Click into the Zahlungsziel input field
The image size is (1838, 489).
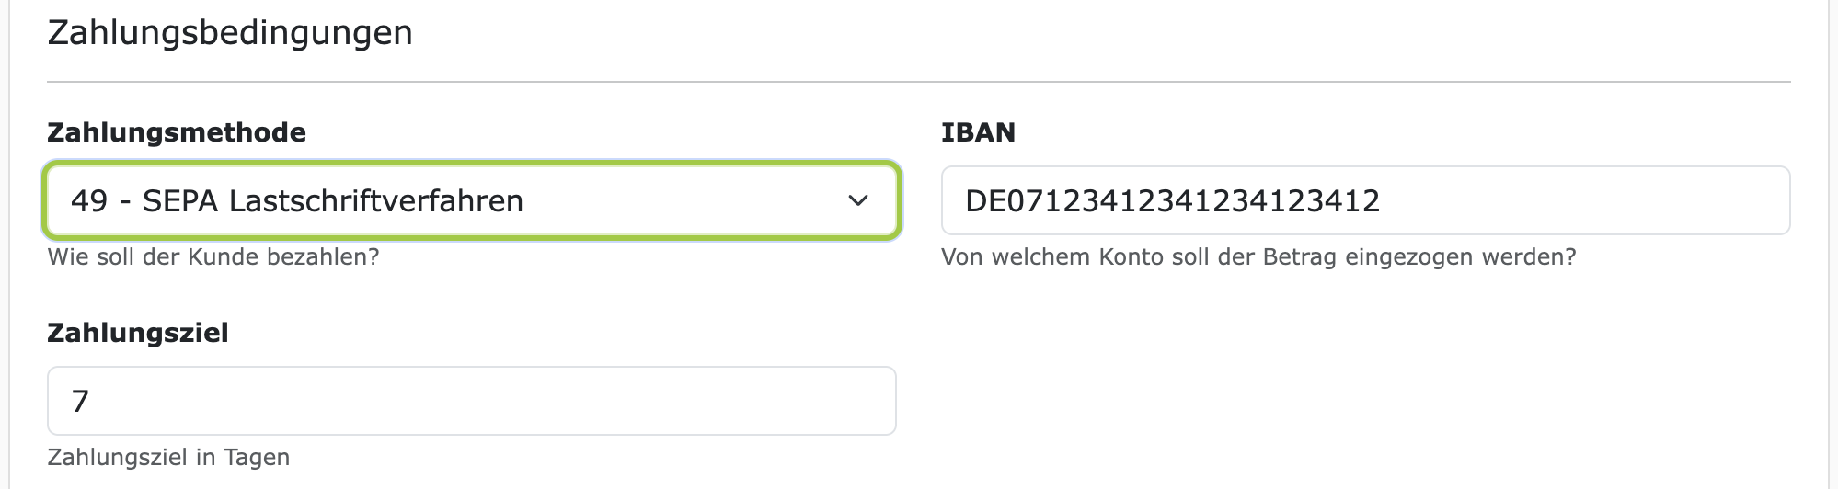pyautogui.click(x=471, y=401)
